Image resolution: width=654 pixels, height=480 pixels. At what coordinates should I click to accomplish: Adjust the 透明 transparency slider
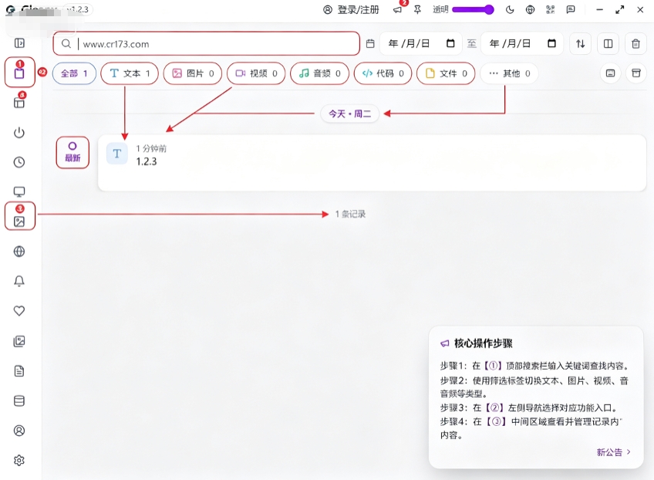coord(473,9)
